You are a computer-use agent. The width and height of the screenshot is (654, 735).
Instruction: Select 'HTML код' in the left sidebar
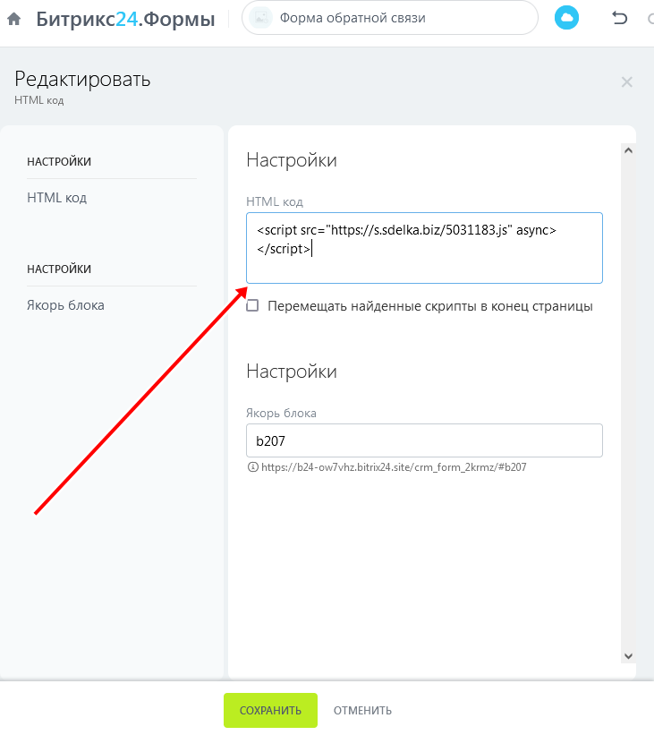coord(57,198)
